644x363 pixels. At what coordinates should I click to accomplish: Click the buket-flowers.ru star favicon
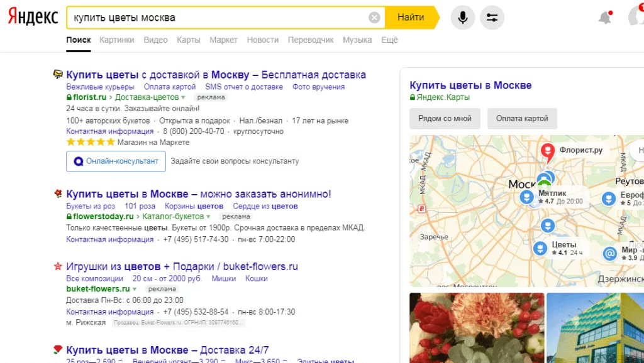click(x=58, y=266)
